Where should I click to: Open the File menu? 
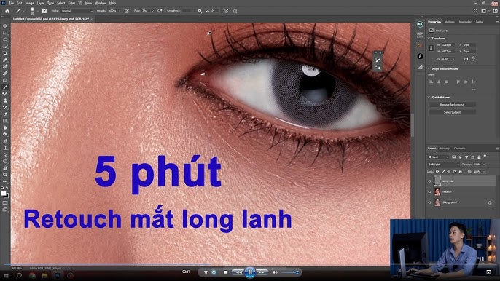pyautogui.click(x=12, y=3)
